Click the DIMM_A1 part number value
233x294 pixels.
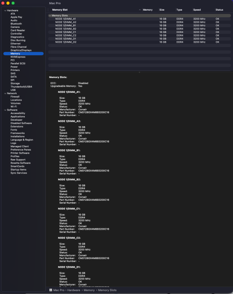(x=94, y=113)
